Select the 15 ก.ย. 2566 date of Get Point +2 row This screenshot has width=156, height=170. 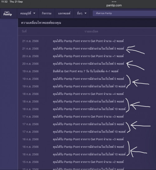[31, 162]
